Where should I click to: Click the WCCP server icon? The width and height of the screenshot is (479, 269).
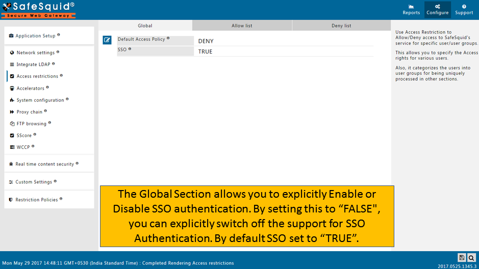pos(12,147)
